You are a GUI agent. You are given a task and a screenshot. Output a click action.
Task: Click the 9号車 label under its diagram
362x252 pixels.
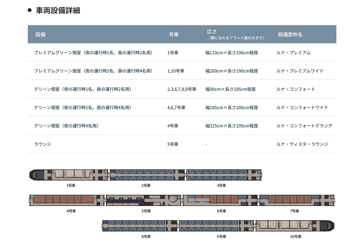point(221,237)
